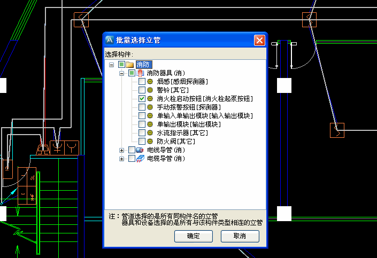Click the gear icon beside 水流指示器

(x=150, y=133)
